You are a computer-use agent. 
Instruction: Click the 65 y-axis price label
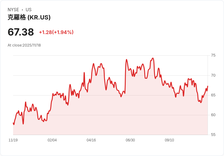(x=213, y=95)
